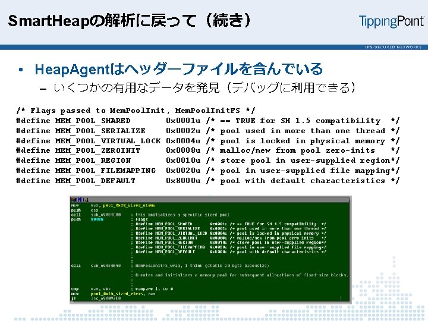The image size is (428, 321).
Task: Click the slide code line defining MEM_POOL_DEFAULT
Action: (207, 181)
